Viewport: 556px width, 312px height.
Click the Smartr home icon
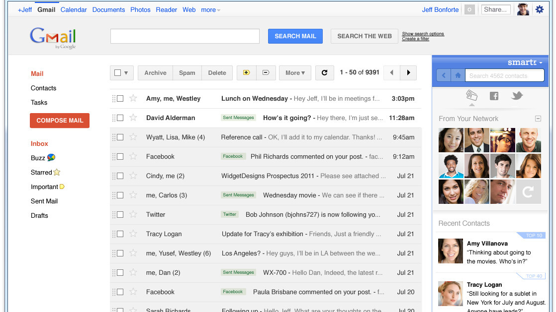pos(458,75)
